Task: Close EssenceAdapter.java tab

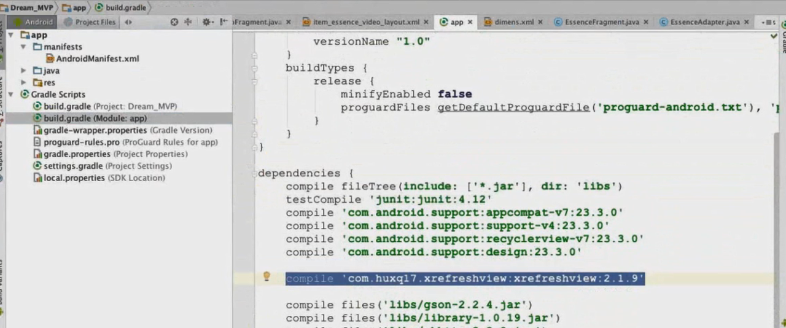Action: 747,22
